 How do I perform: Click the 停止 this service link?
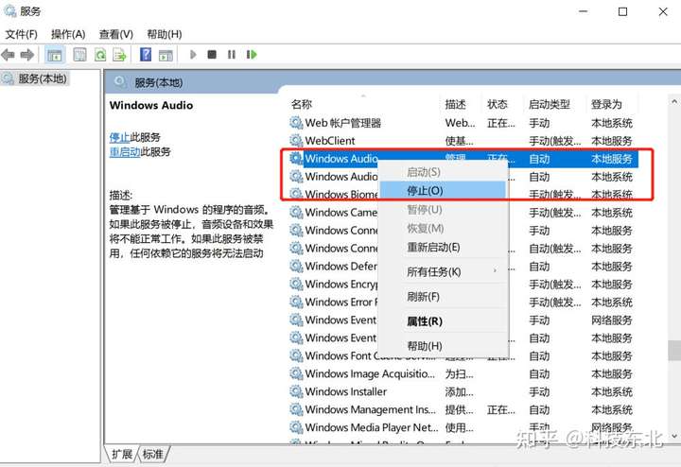pos(119,138)
